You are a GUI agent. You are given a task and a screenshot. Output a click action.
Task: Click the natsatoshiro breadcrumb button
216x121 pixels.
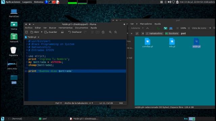coord(154,34)
